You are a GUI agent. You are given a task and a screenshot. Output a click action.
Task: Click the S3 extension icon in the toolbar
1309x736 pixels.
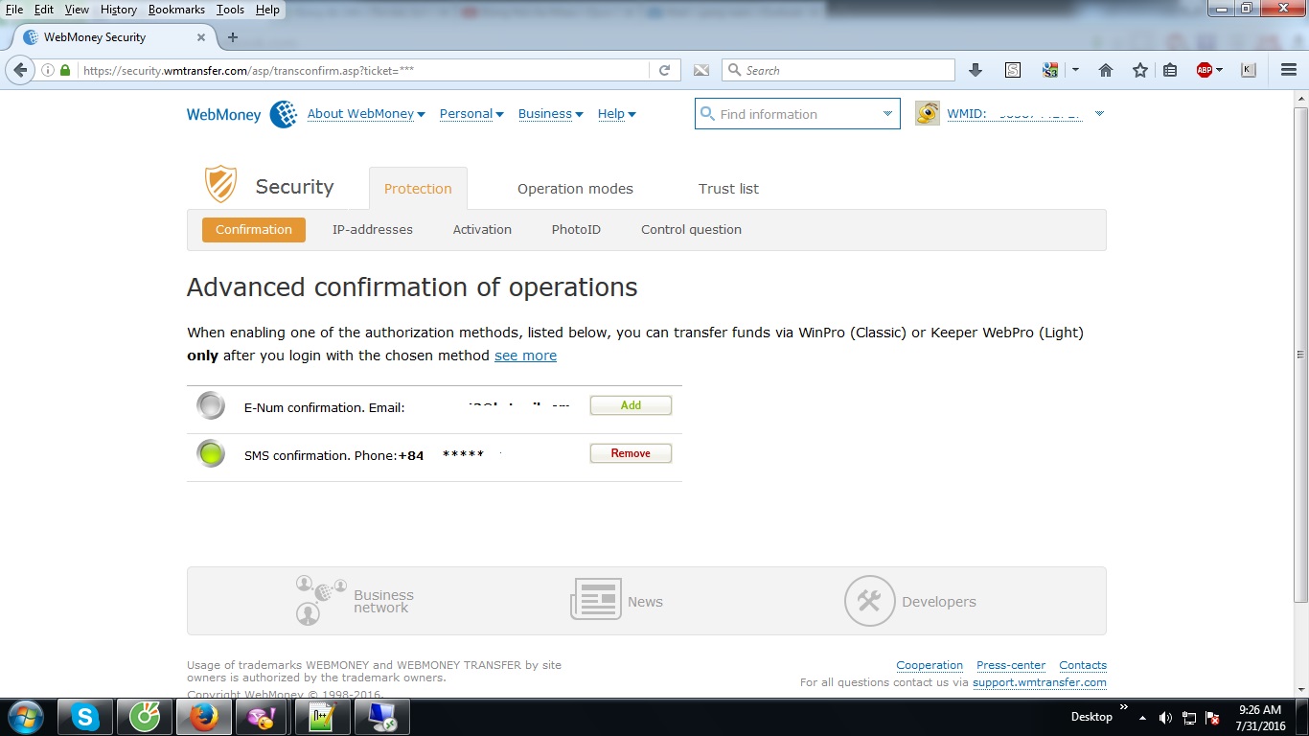[x=1050, y=70]
